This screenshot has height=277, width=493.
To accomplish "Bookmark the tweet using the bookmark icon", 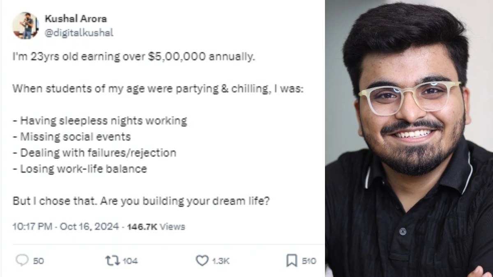I will [x=291, y=260].
